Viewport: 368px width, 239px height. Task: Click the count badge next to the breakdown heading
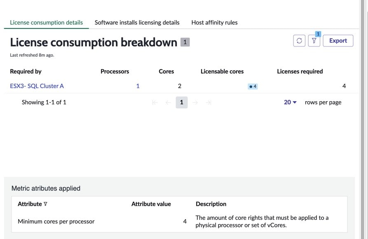[x=185, y=42]
